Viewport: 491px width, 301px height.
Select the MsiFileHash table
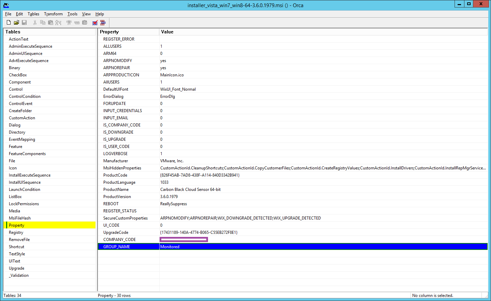20,218
